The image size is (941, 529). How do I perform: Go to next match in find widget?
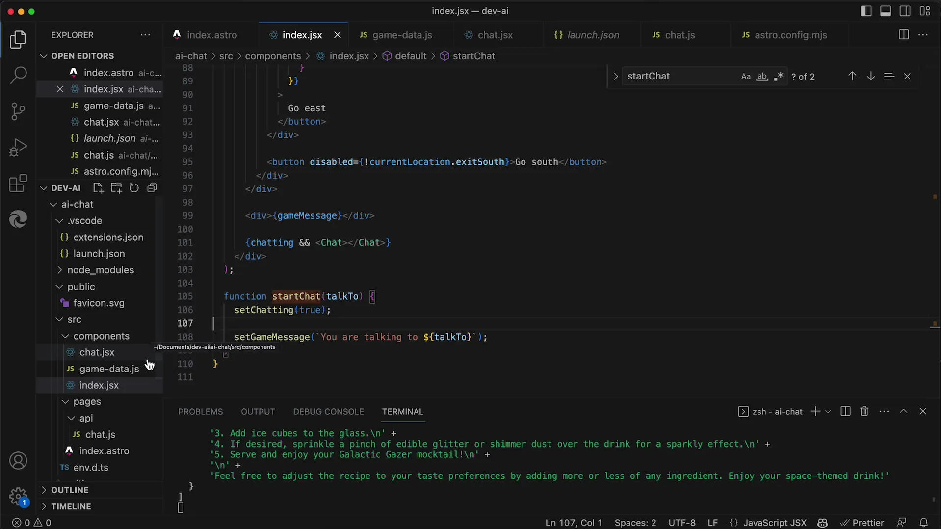point(871,76)
